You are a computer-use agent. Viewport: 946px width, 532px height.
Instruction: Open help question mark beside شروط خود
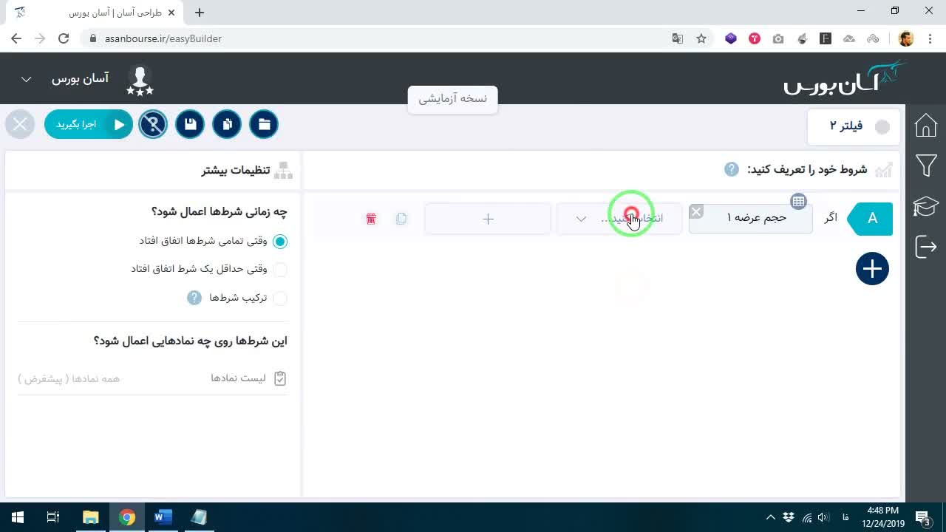731,169
